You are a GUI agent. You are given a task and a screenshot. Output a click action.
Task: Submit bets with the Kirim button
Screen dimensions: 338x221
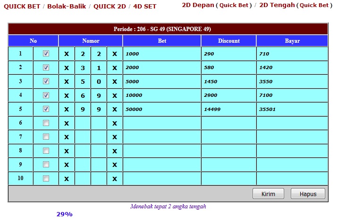point(268,194)
